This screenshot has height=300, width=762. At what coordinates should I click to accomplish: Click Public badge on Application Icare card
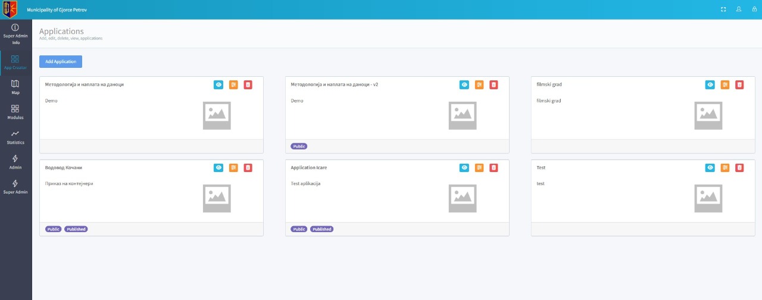(299, 229)
